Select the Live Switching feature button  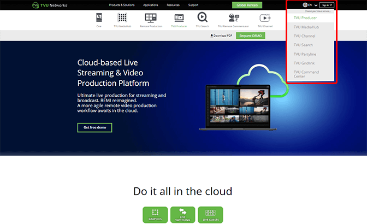pos(182,215)
